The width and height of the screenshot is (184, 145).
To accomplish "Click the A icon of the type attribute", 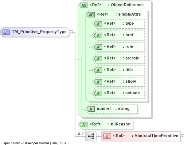I will (98, 24).
